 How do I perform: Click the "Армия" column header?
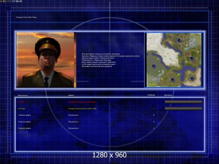[x=71, y=95]
